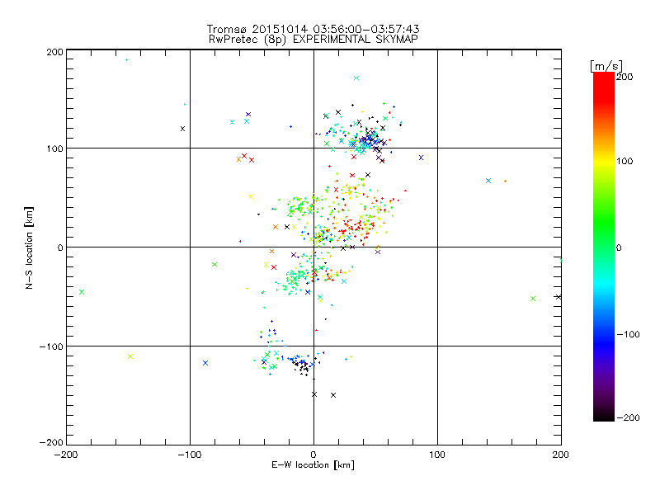Click the green dot in the top-left corner
Viewport: 660px width, 495px height.
[x=126, y=59]
